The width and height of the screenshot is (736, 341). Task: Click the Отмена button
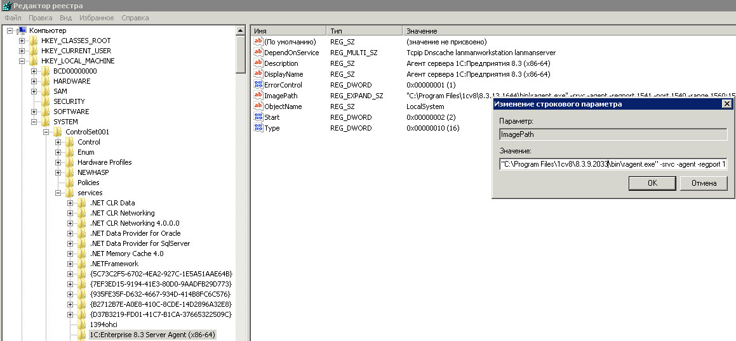coord(704,183)
